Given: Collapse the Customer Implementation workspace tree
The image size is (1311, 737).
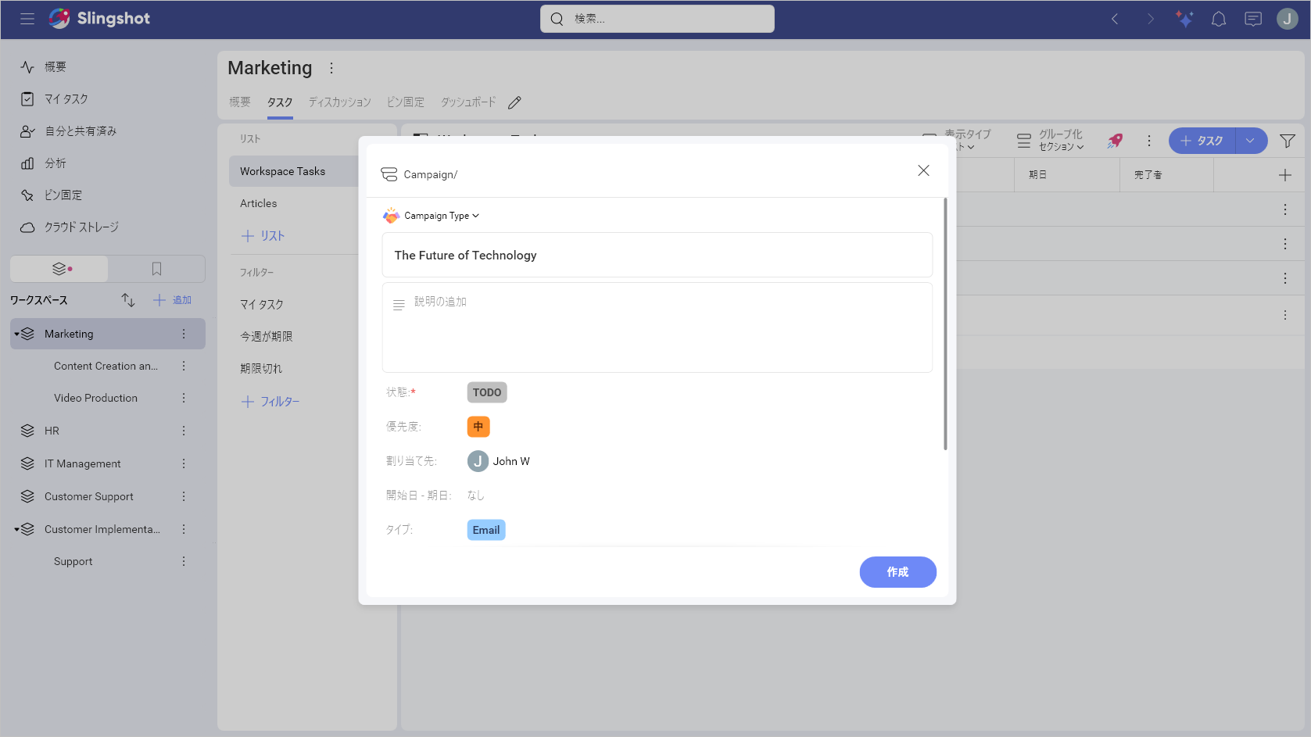Looking at the screenshot, I should [x=16, y=530].
